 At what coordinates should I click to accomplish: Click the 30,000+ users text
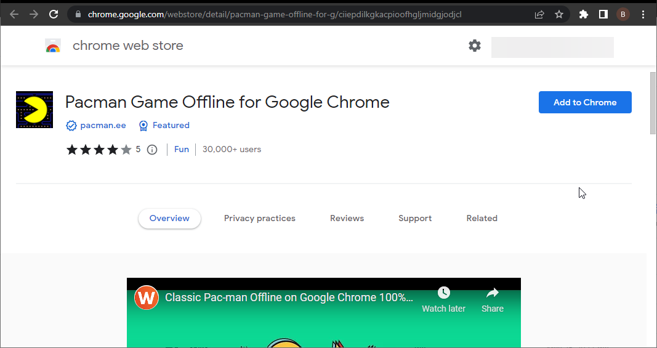point(232,149)
